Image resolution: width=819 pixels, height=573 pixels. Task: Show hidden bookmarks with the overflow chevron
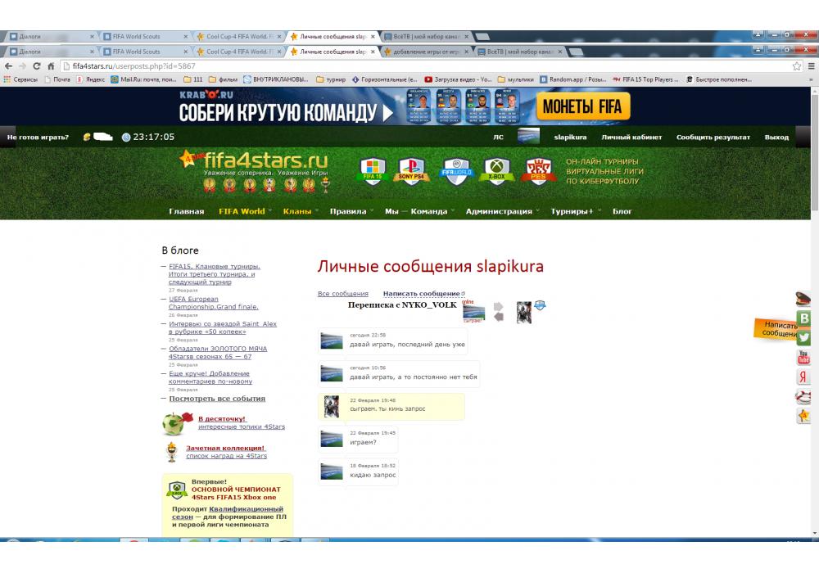[x=811, y=80]
